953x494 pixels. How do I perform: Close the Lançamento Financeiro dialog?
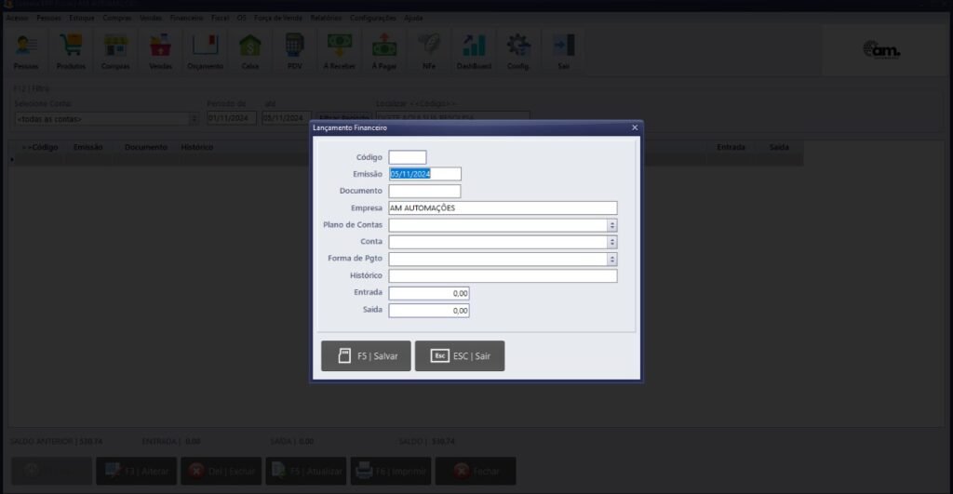coord(635,127)
